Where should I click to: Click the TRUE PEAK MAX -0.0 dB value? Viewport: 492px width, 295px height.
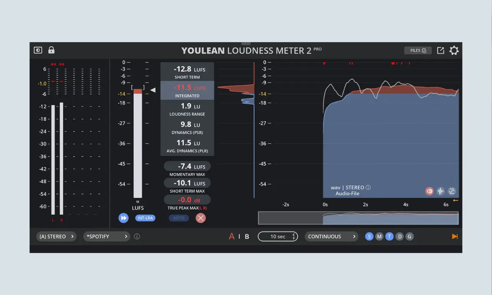pos(187,200)
